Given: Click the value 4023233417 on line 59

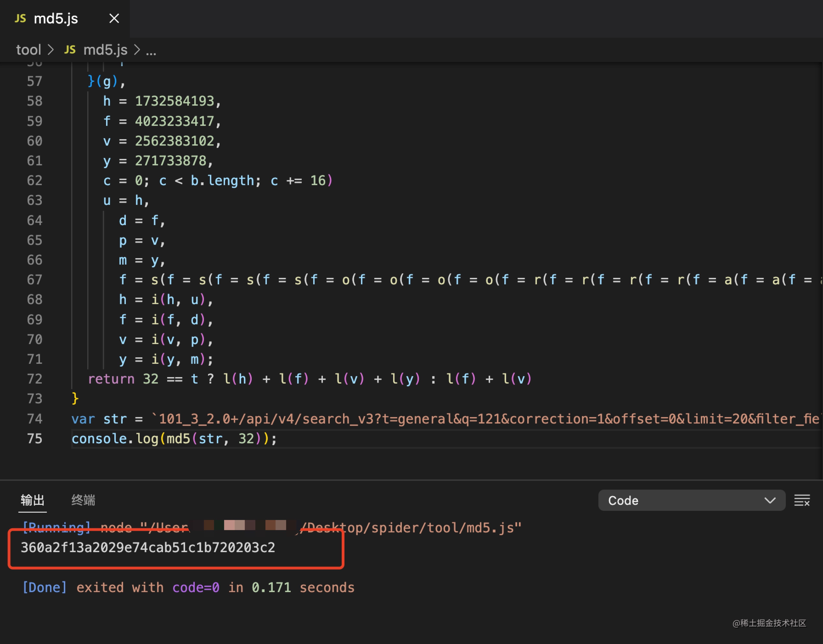Looking at the screenshot, I should pos(175,121).
